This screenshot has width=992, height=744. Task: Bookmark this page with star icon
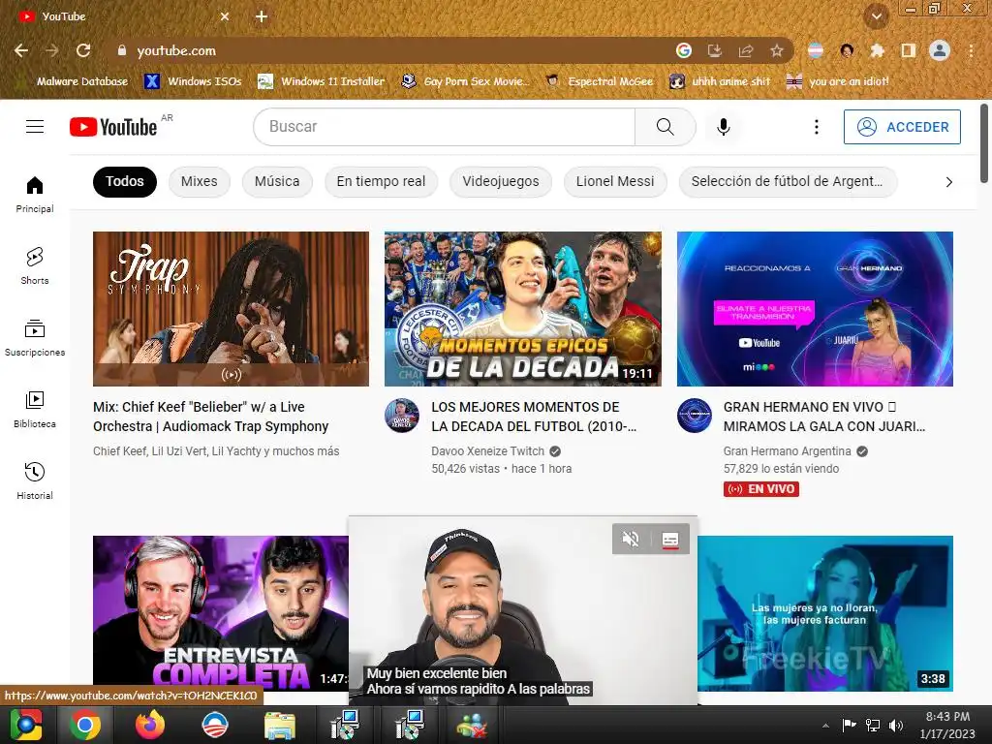[x=777, y=50]
